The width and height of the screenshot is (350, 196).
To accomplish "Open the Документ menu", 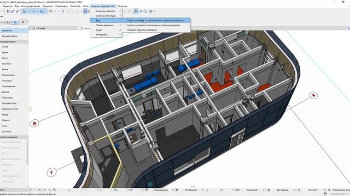I will (48, 6).
